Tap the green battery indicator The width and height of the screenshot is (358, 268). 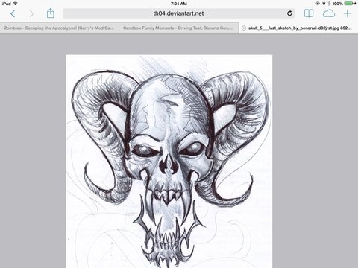349,4
